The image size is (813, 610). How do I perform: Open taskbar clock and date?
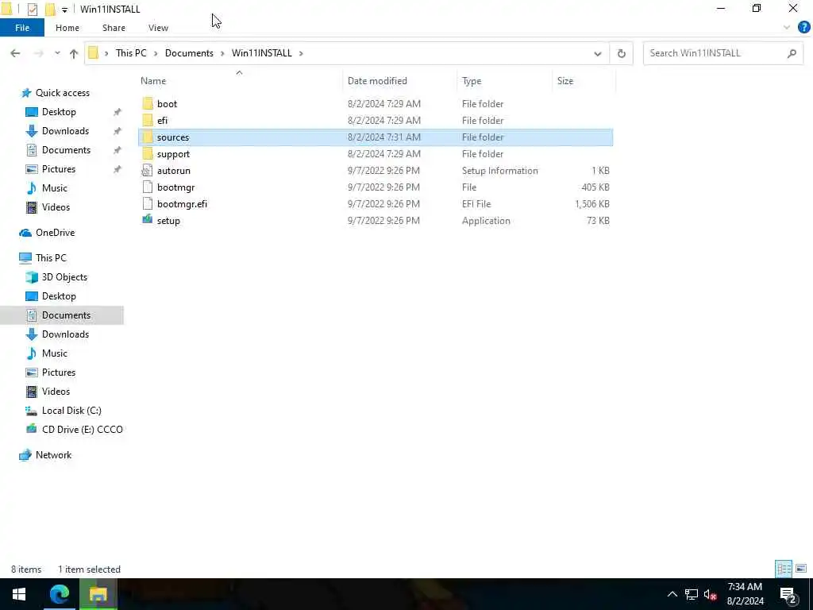tap(745, 594)
